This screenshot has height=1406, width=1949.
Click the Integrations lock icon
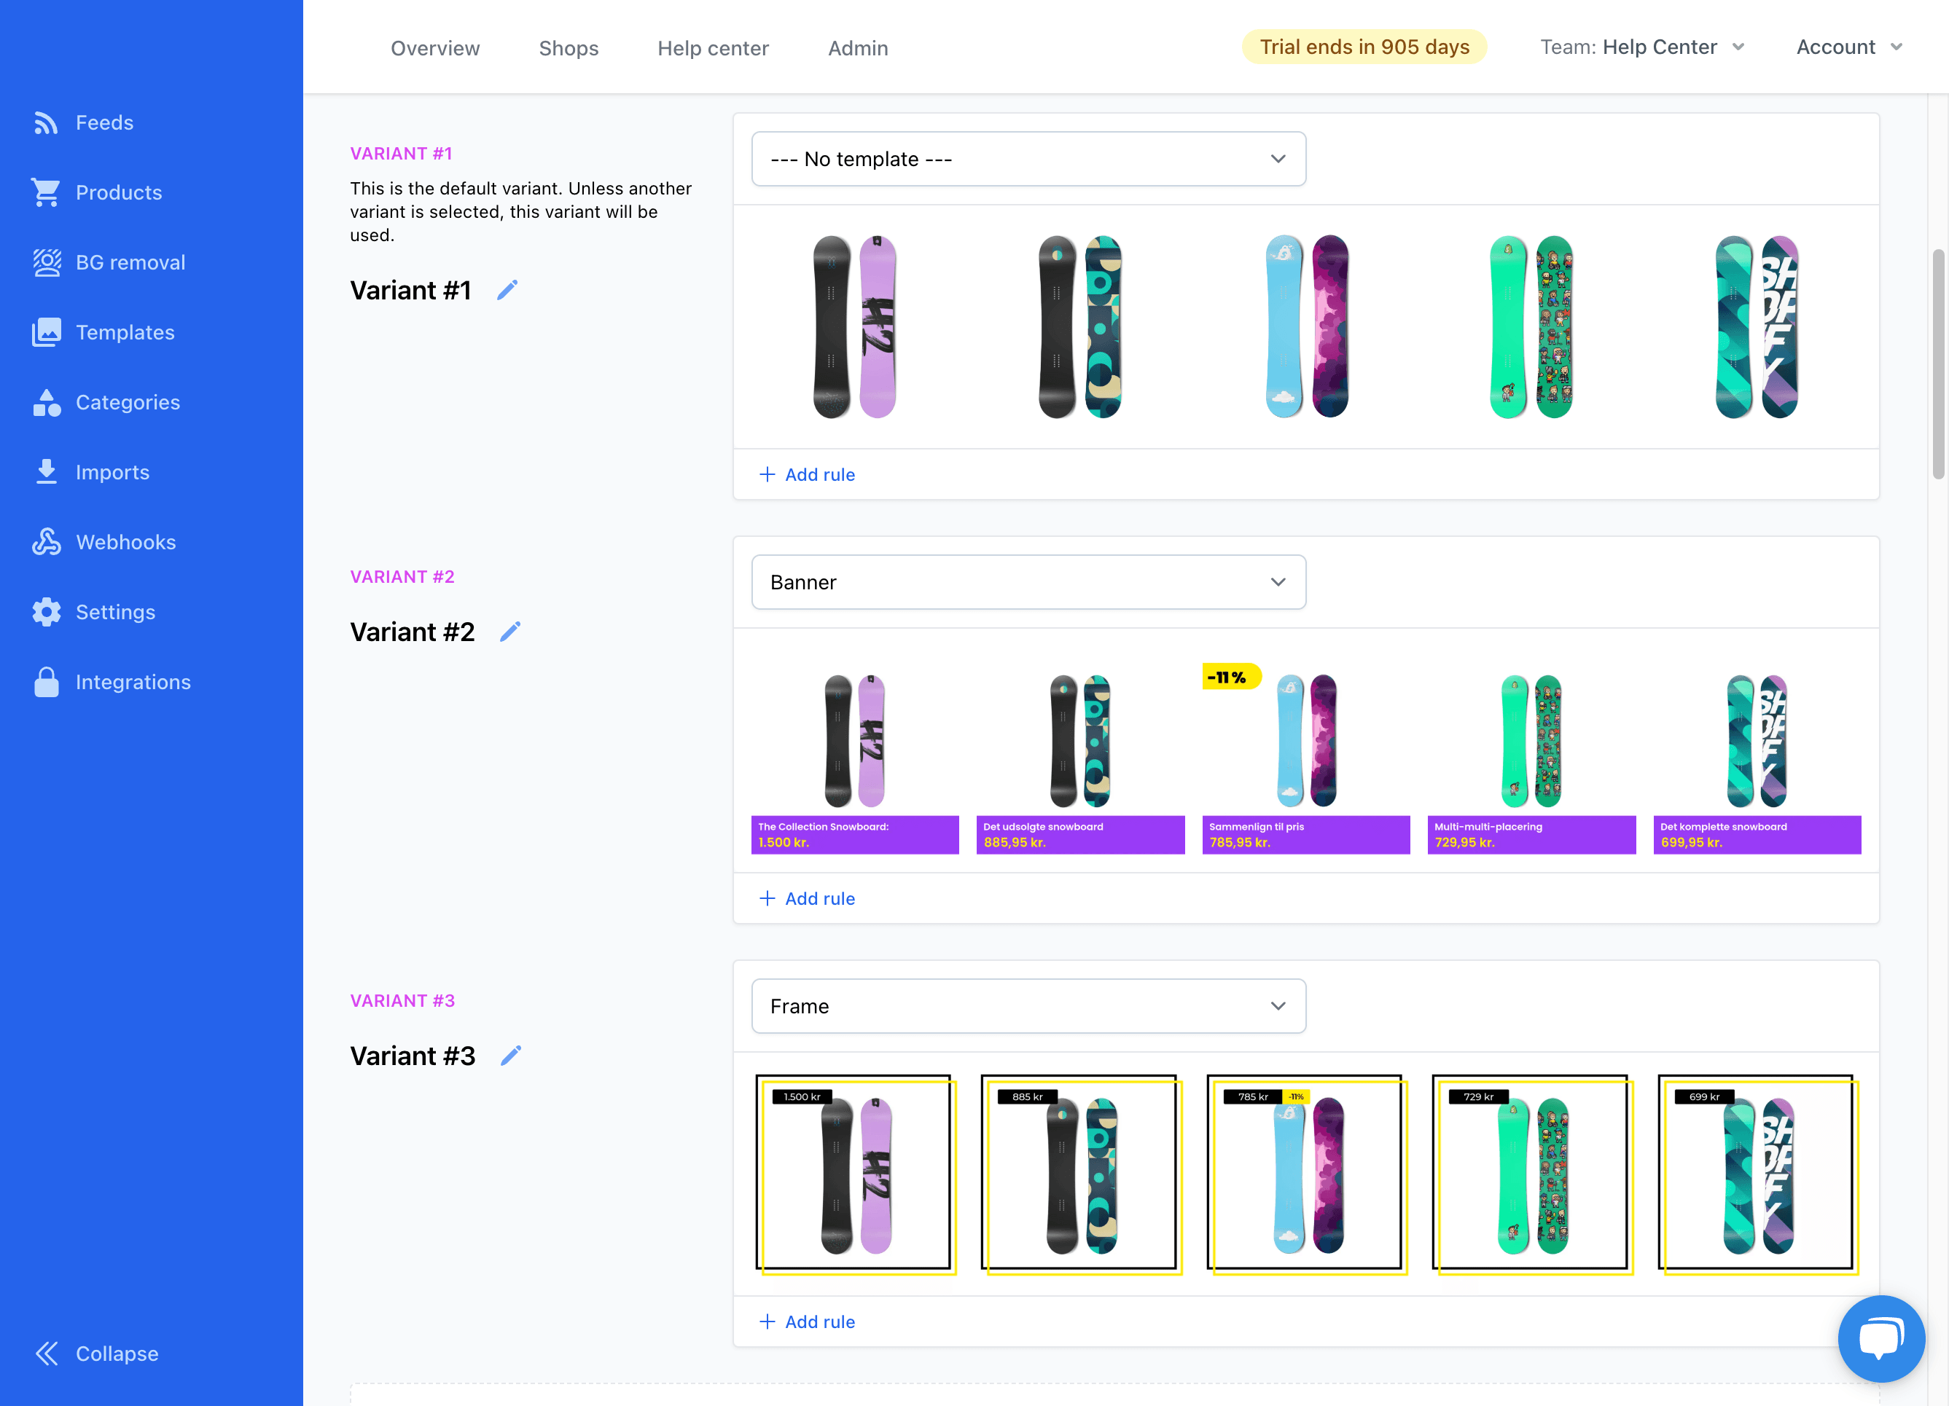47,682
